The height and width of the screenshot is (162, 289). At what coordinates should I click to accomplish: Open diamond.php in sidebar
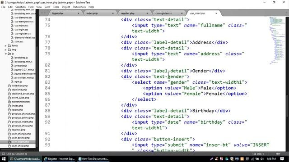[x=19, y=90]
